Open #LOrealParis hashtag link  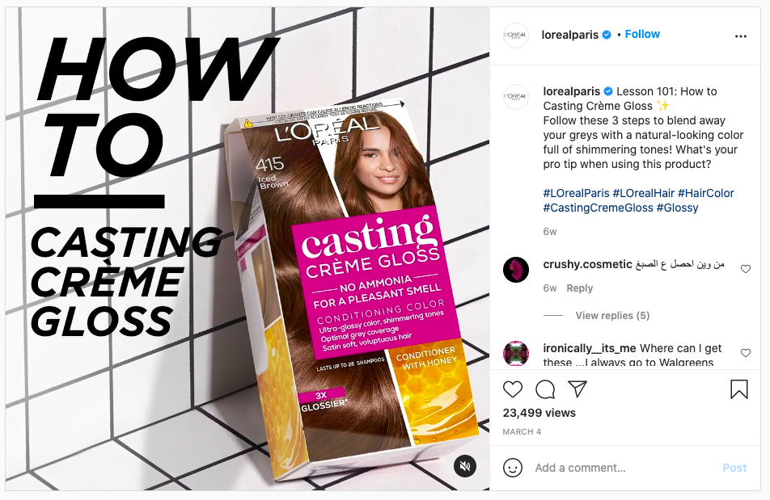(x=576, y=193)
